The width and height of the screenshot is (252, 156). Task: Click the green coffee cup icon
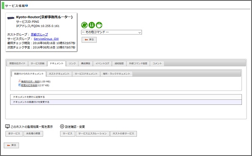(99, 25)
